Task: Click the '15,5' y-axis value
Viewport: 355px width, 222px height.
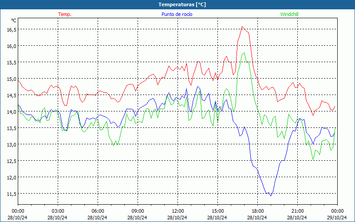Action: (12, 62)
